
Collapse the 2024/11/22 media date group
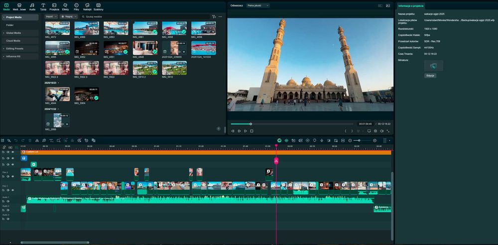tap(58, 109)
